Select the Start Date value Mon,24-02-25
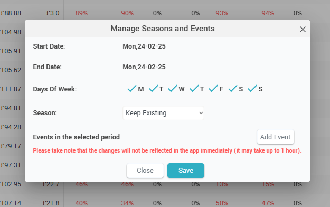330x207 pixels. 144,46
